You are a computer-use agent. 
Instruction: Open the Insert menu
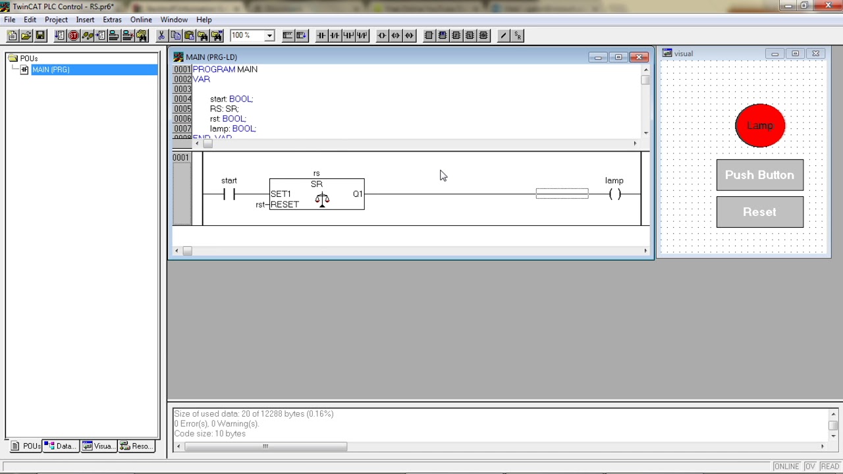(85, 20)
